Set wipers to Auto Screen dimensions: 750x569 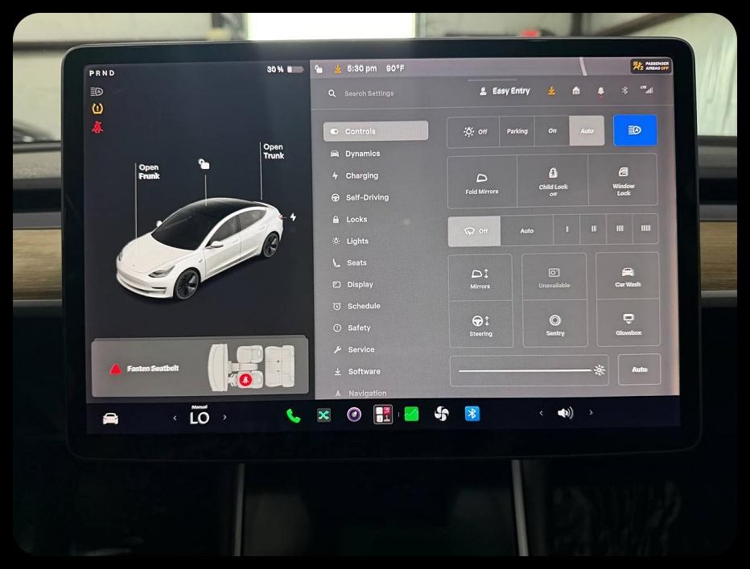coord(526,231)
